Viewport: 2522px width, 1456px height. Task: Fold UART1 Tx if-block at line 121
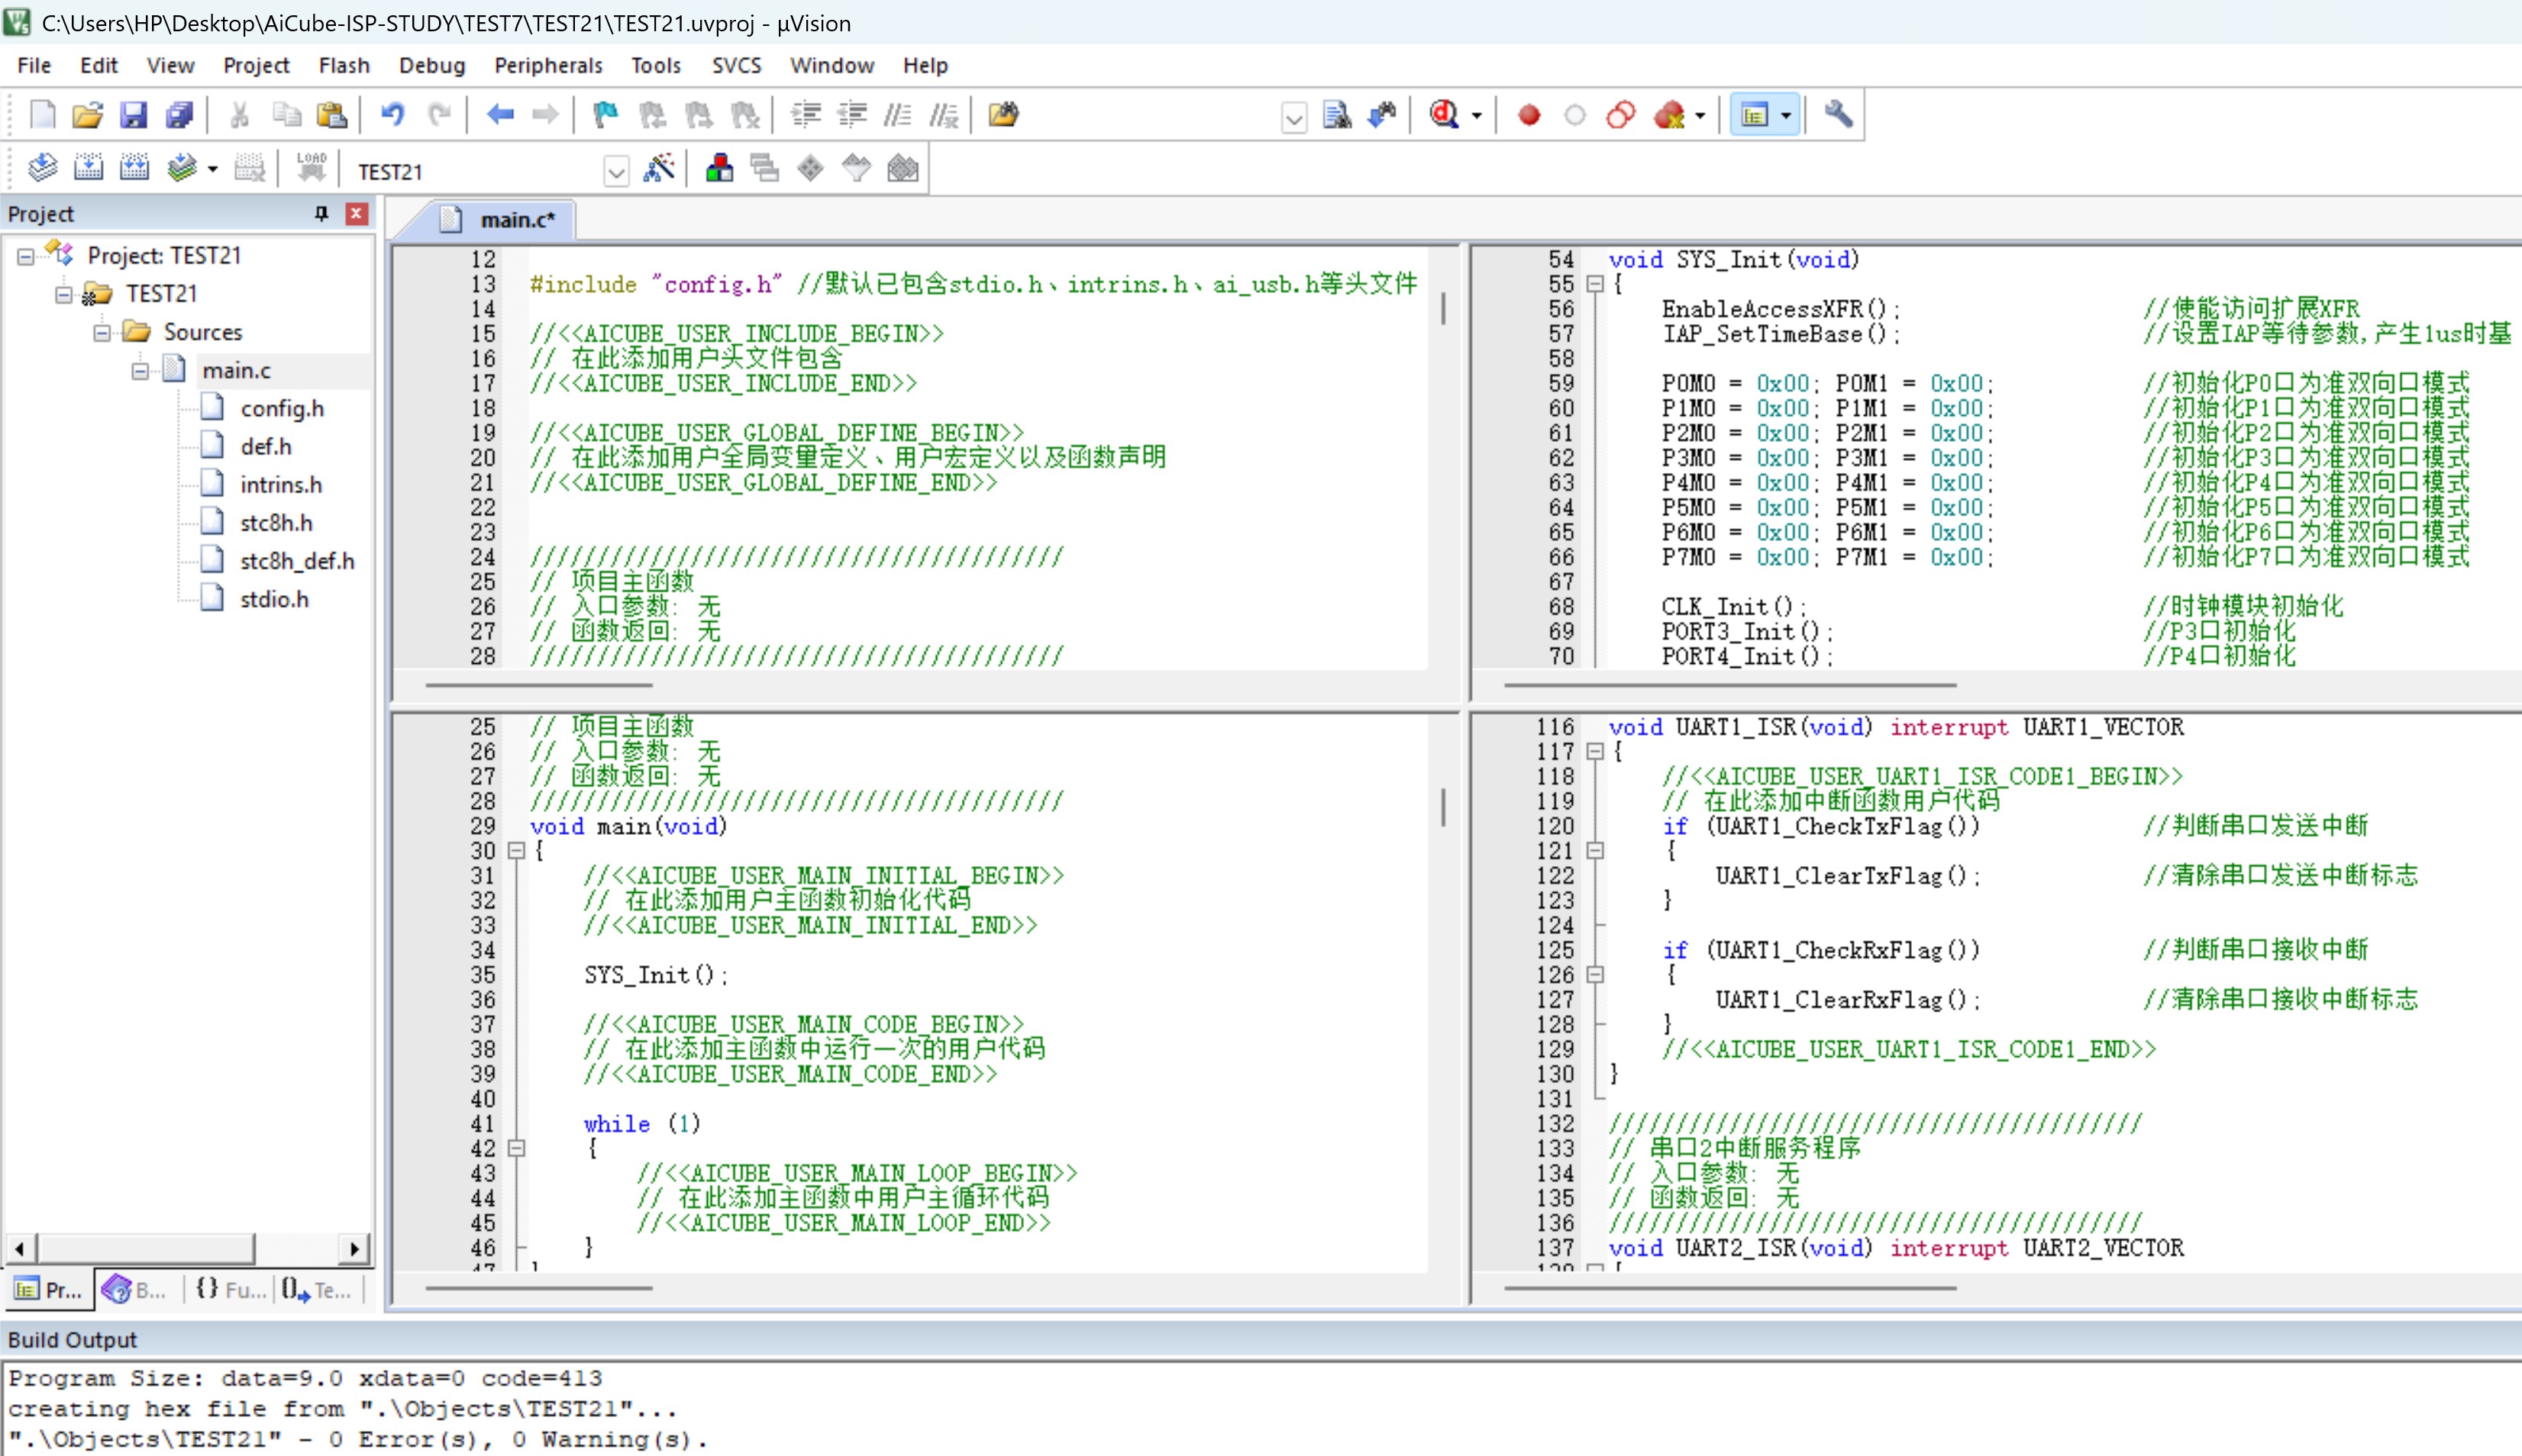click(1596, 851)
